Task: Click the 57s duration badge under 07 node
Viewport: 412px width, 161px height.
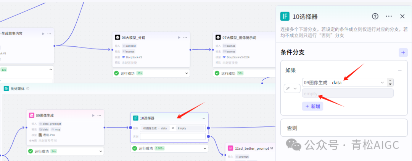Action: pyautogui.click(x=240, y=73)
